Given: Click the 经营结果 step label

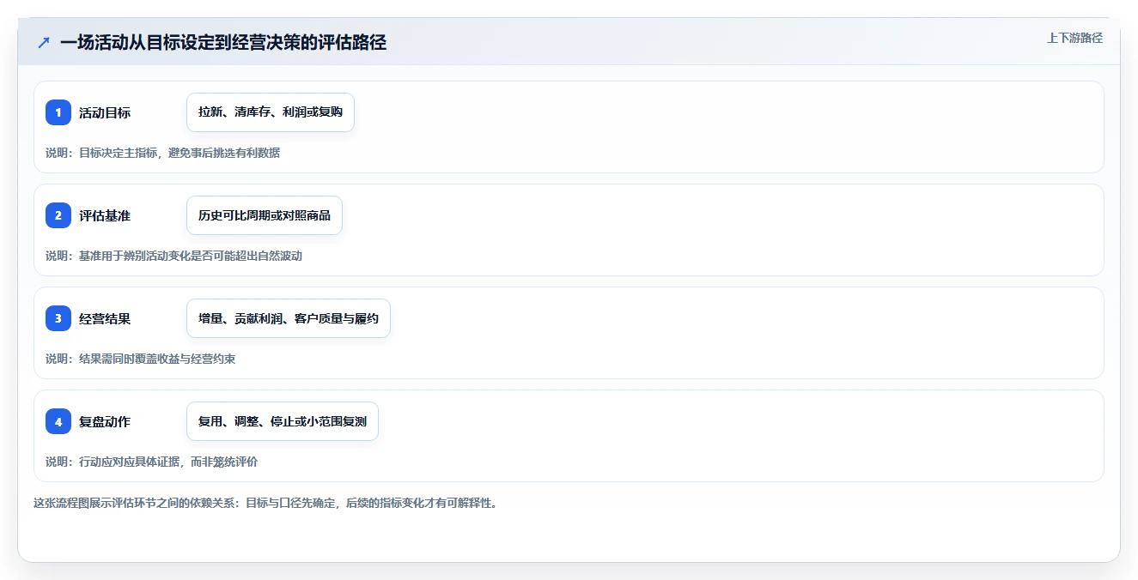Looking at the screenshot, I should pos(105,318).
